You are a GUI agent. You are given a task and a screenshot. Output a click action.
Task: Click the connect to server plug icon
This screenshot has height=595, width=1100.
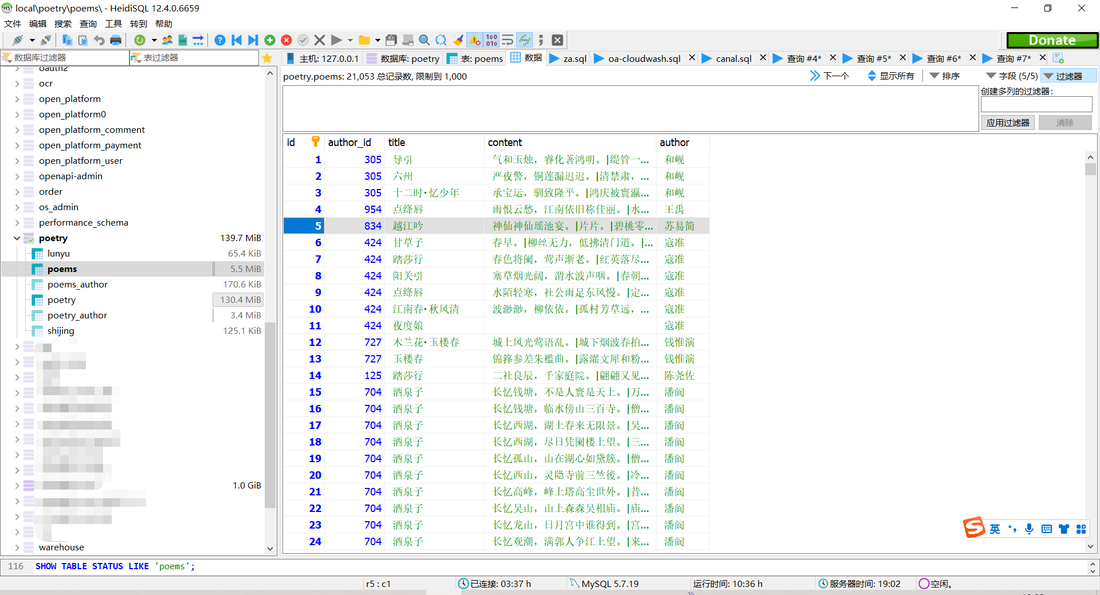[x=18, y=40]
